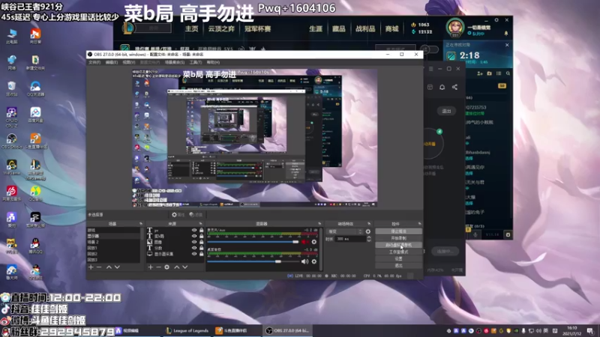Pop out the 场景 dock panel
The height and width of the screenshot is (337, 600).
(141, 224)
